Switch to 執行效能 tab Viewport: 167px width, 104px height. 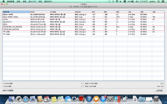(94, 6)
